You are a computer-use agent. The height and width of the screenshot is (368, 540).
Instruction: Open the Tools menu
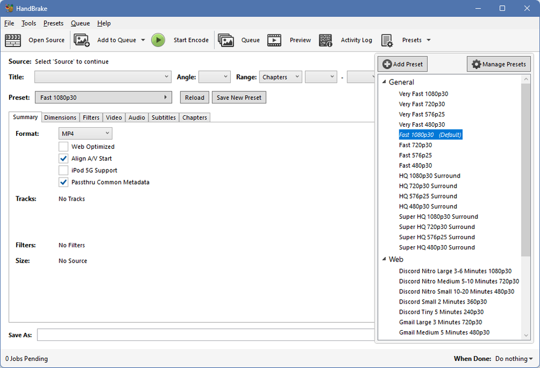pyautogui.click(x=29, y=23)
